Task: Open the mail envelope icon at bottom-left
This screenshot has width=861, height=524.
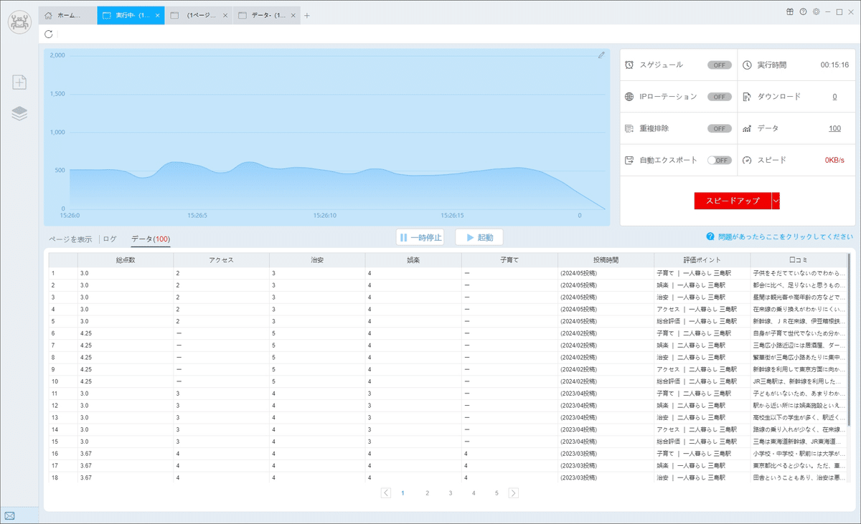Action: click(9, 515)
